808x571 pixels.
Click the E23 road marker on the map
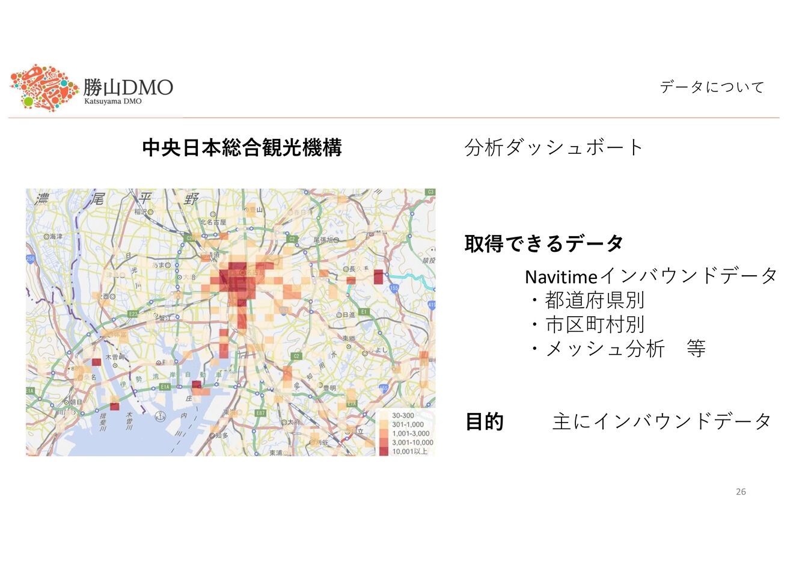(x=133, y=314)
